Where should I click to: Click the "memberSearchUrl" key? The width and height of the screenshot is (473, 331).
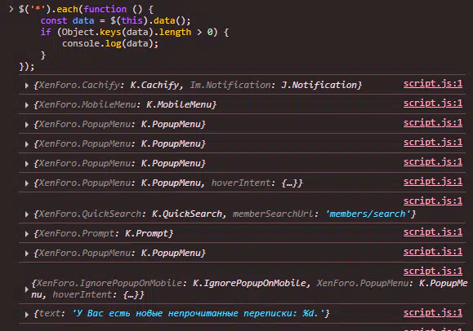273,214
